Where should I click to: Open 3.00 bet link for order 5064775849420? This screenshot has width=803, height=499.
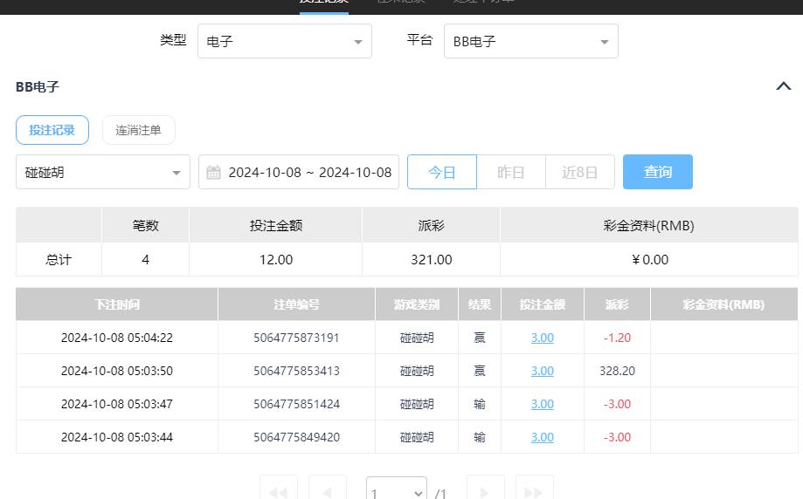point(542,437)
